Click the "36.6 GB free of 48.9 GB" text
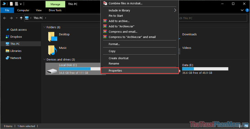250x129 pixels. coord(197,73)
